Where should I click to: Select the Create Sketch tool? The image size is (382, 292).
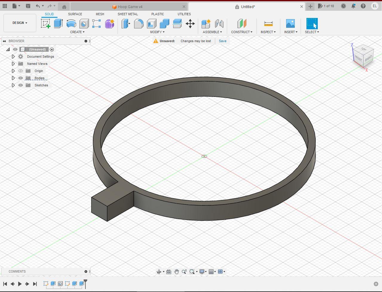click(x=45, y=24)
